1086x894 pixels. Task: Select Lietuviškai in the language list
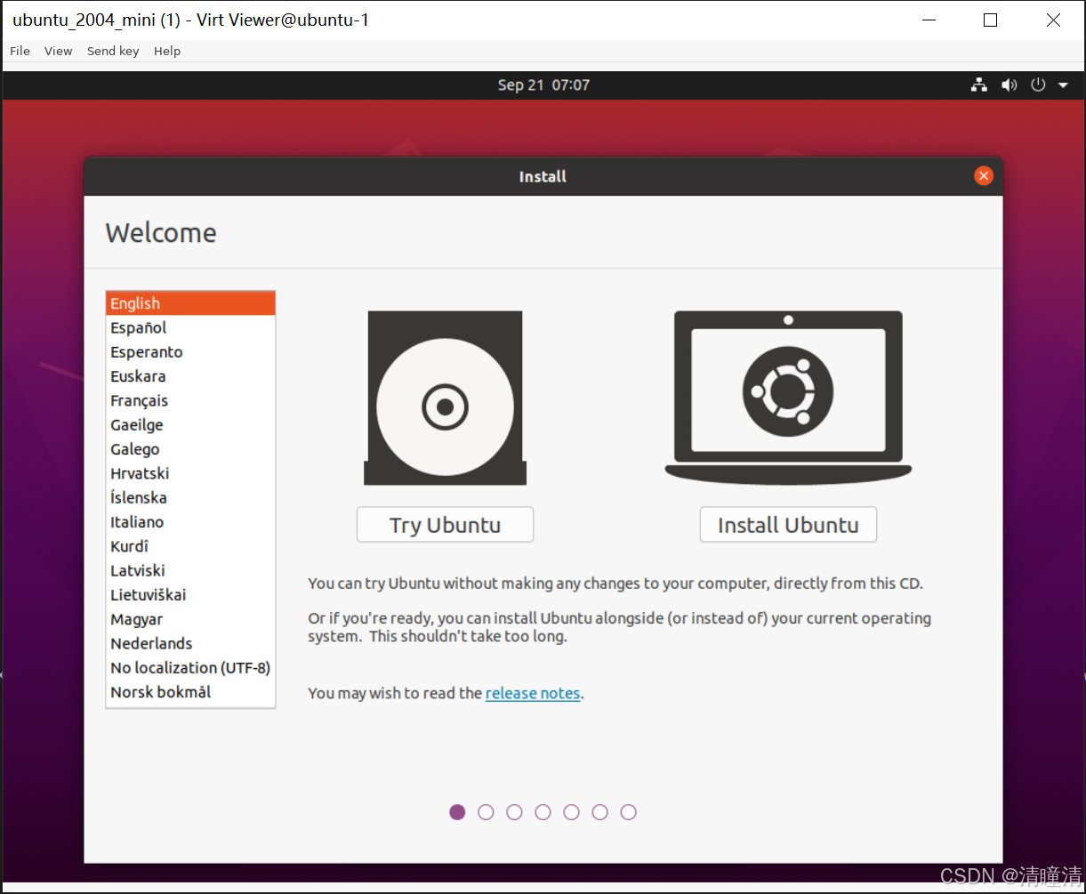190,595
